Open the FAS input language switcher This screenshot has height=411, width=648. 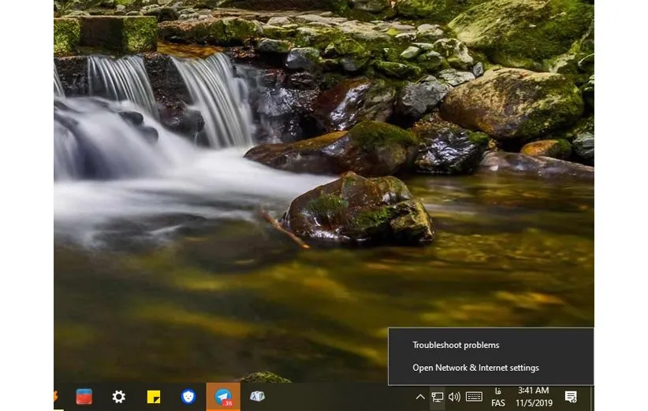[498, 397]
